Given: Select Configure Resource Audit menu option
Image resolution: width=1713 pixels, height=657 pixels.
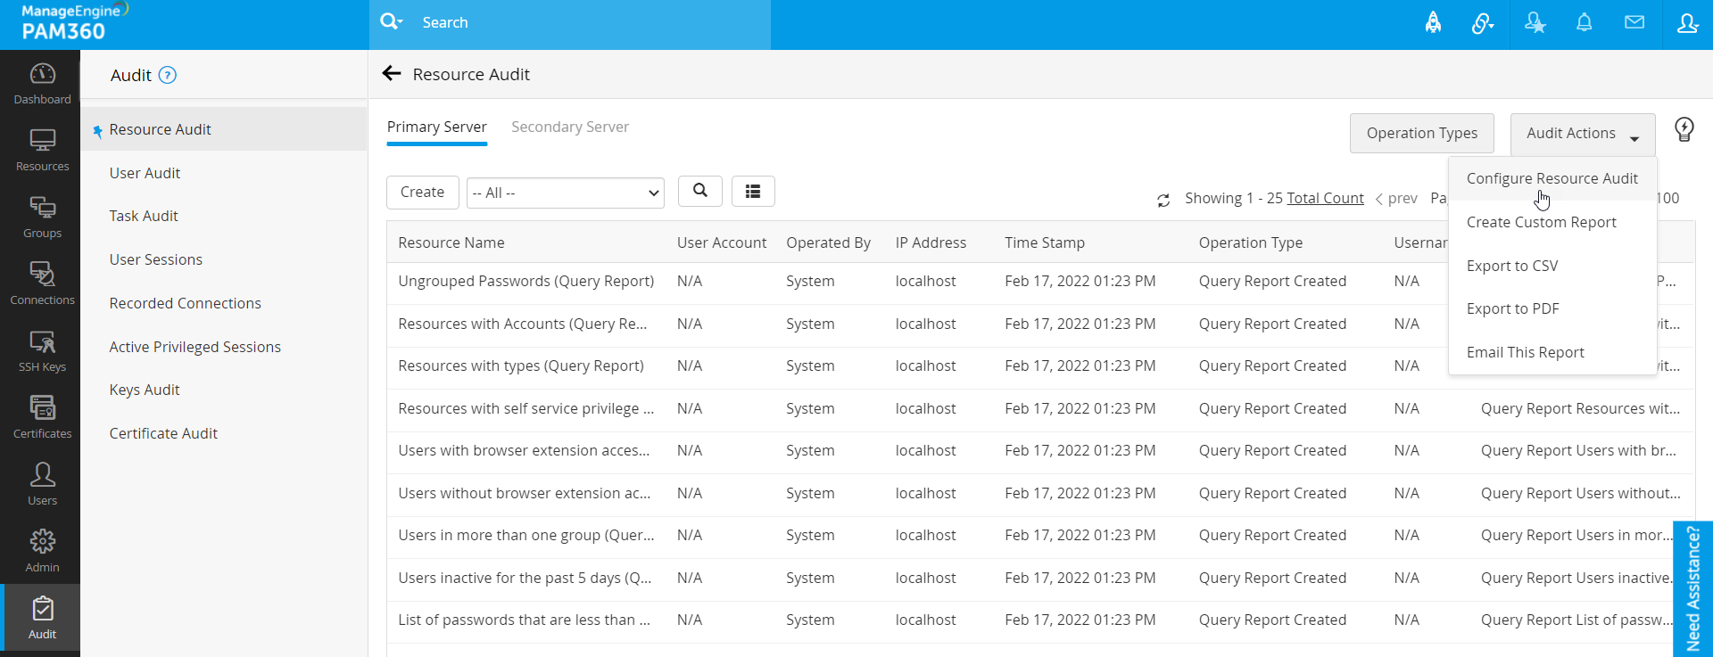Looking at the screenshot, I should click(1552, 178).
